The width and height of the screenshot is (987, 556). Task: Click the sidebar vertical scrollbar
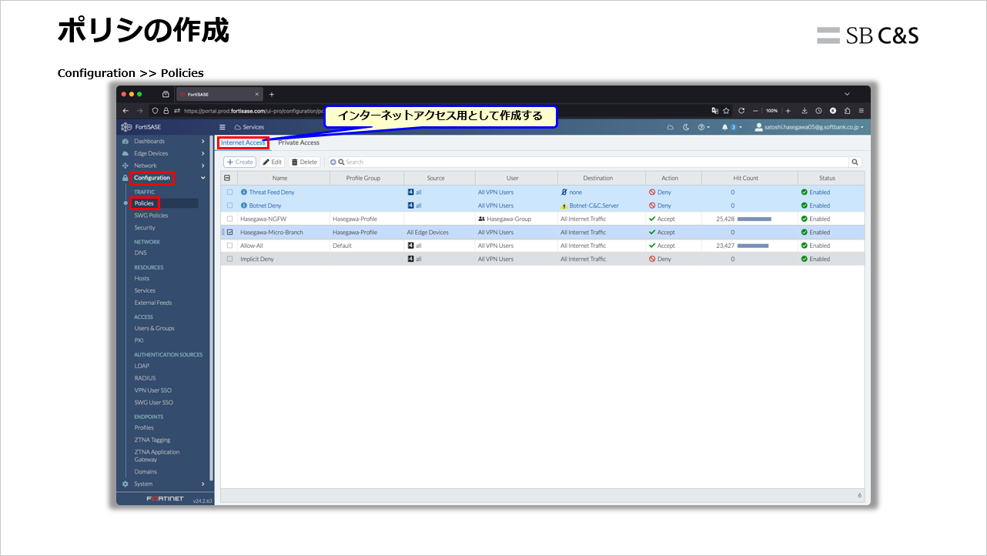(212, 308)
